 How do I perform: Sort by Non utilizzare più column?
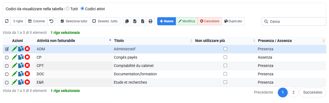coord(225,41)
